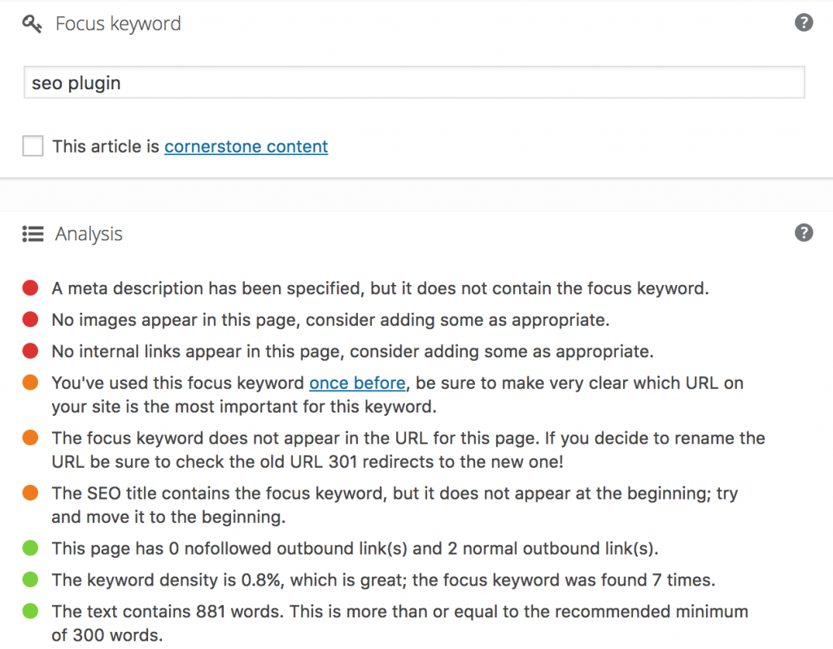Viewport: 833px width, 649px height.
Task: Click green bullet for word count result
Action: point(31,612)
